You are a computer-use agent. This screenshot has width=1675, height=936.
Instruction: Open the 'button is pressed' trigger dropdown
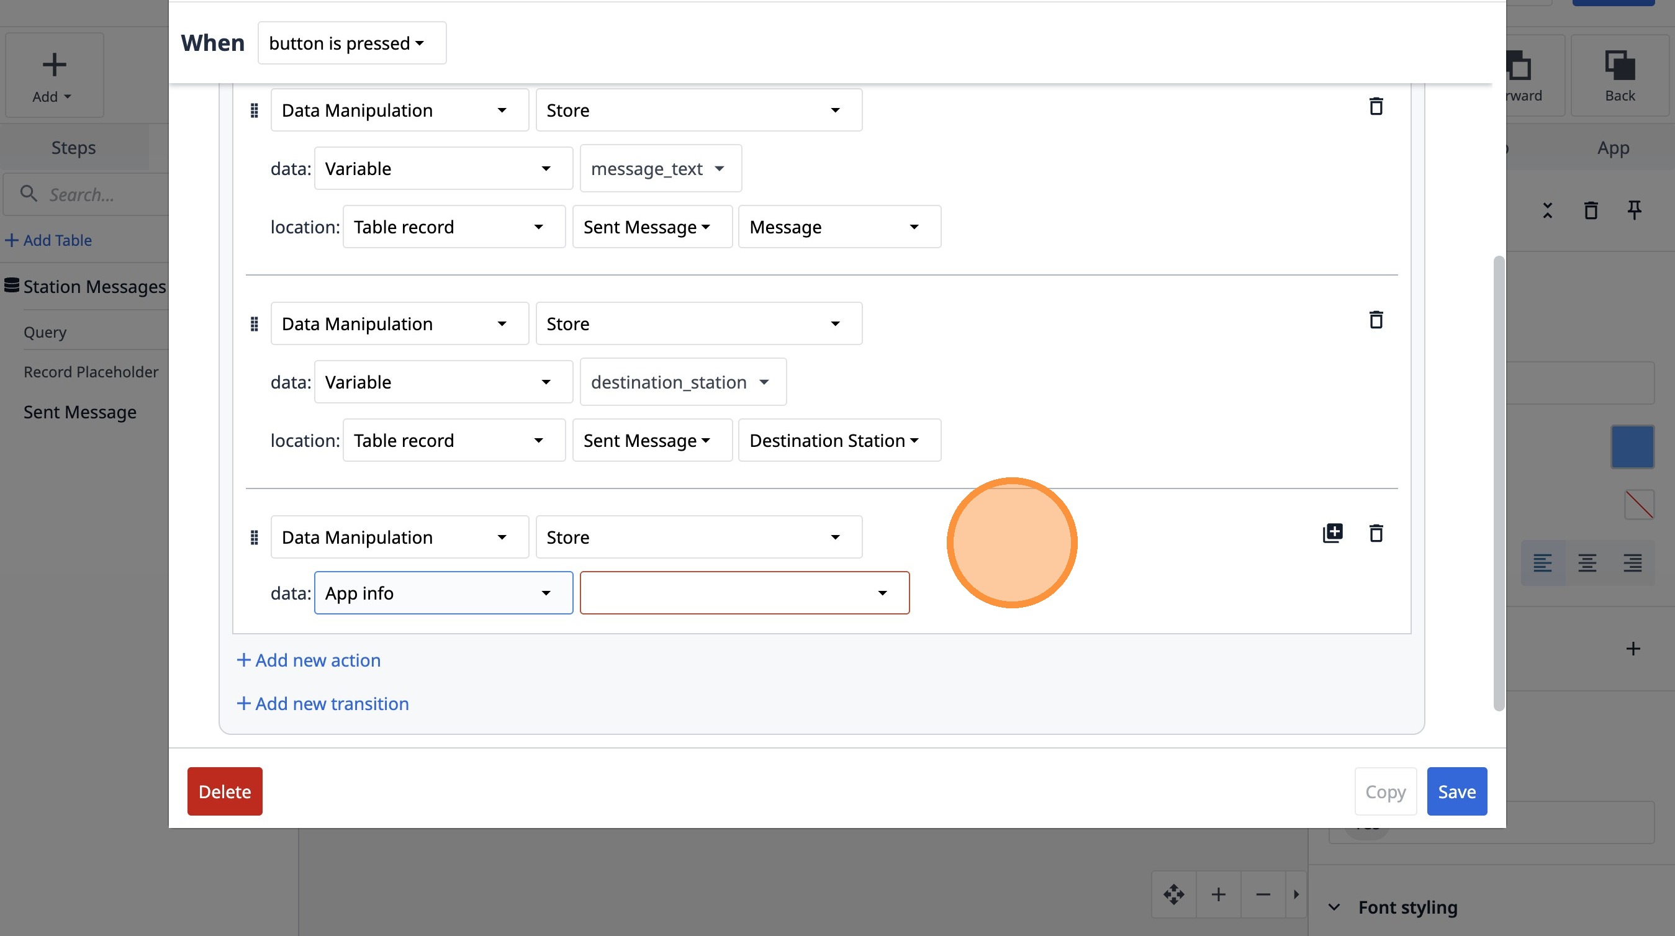(352, 43)
